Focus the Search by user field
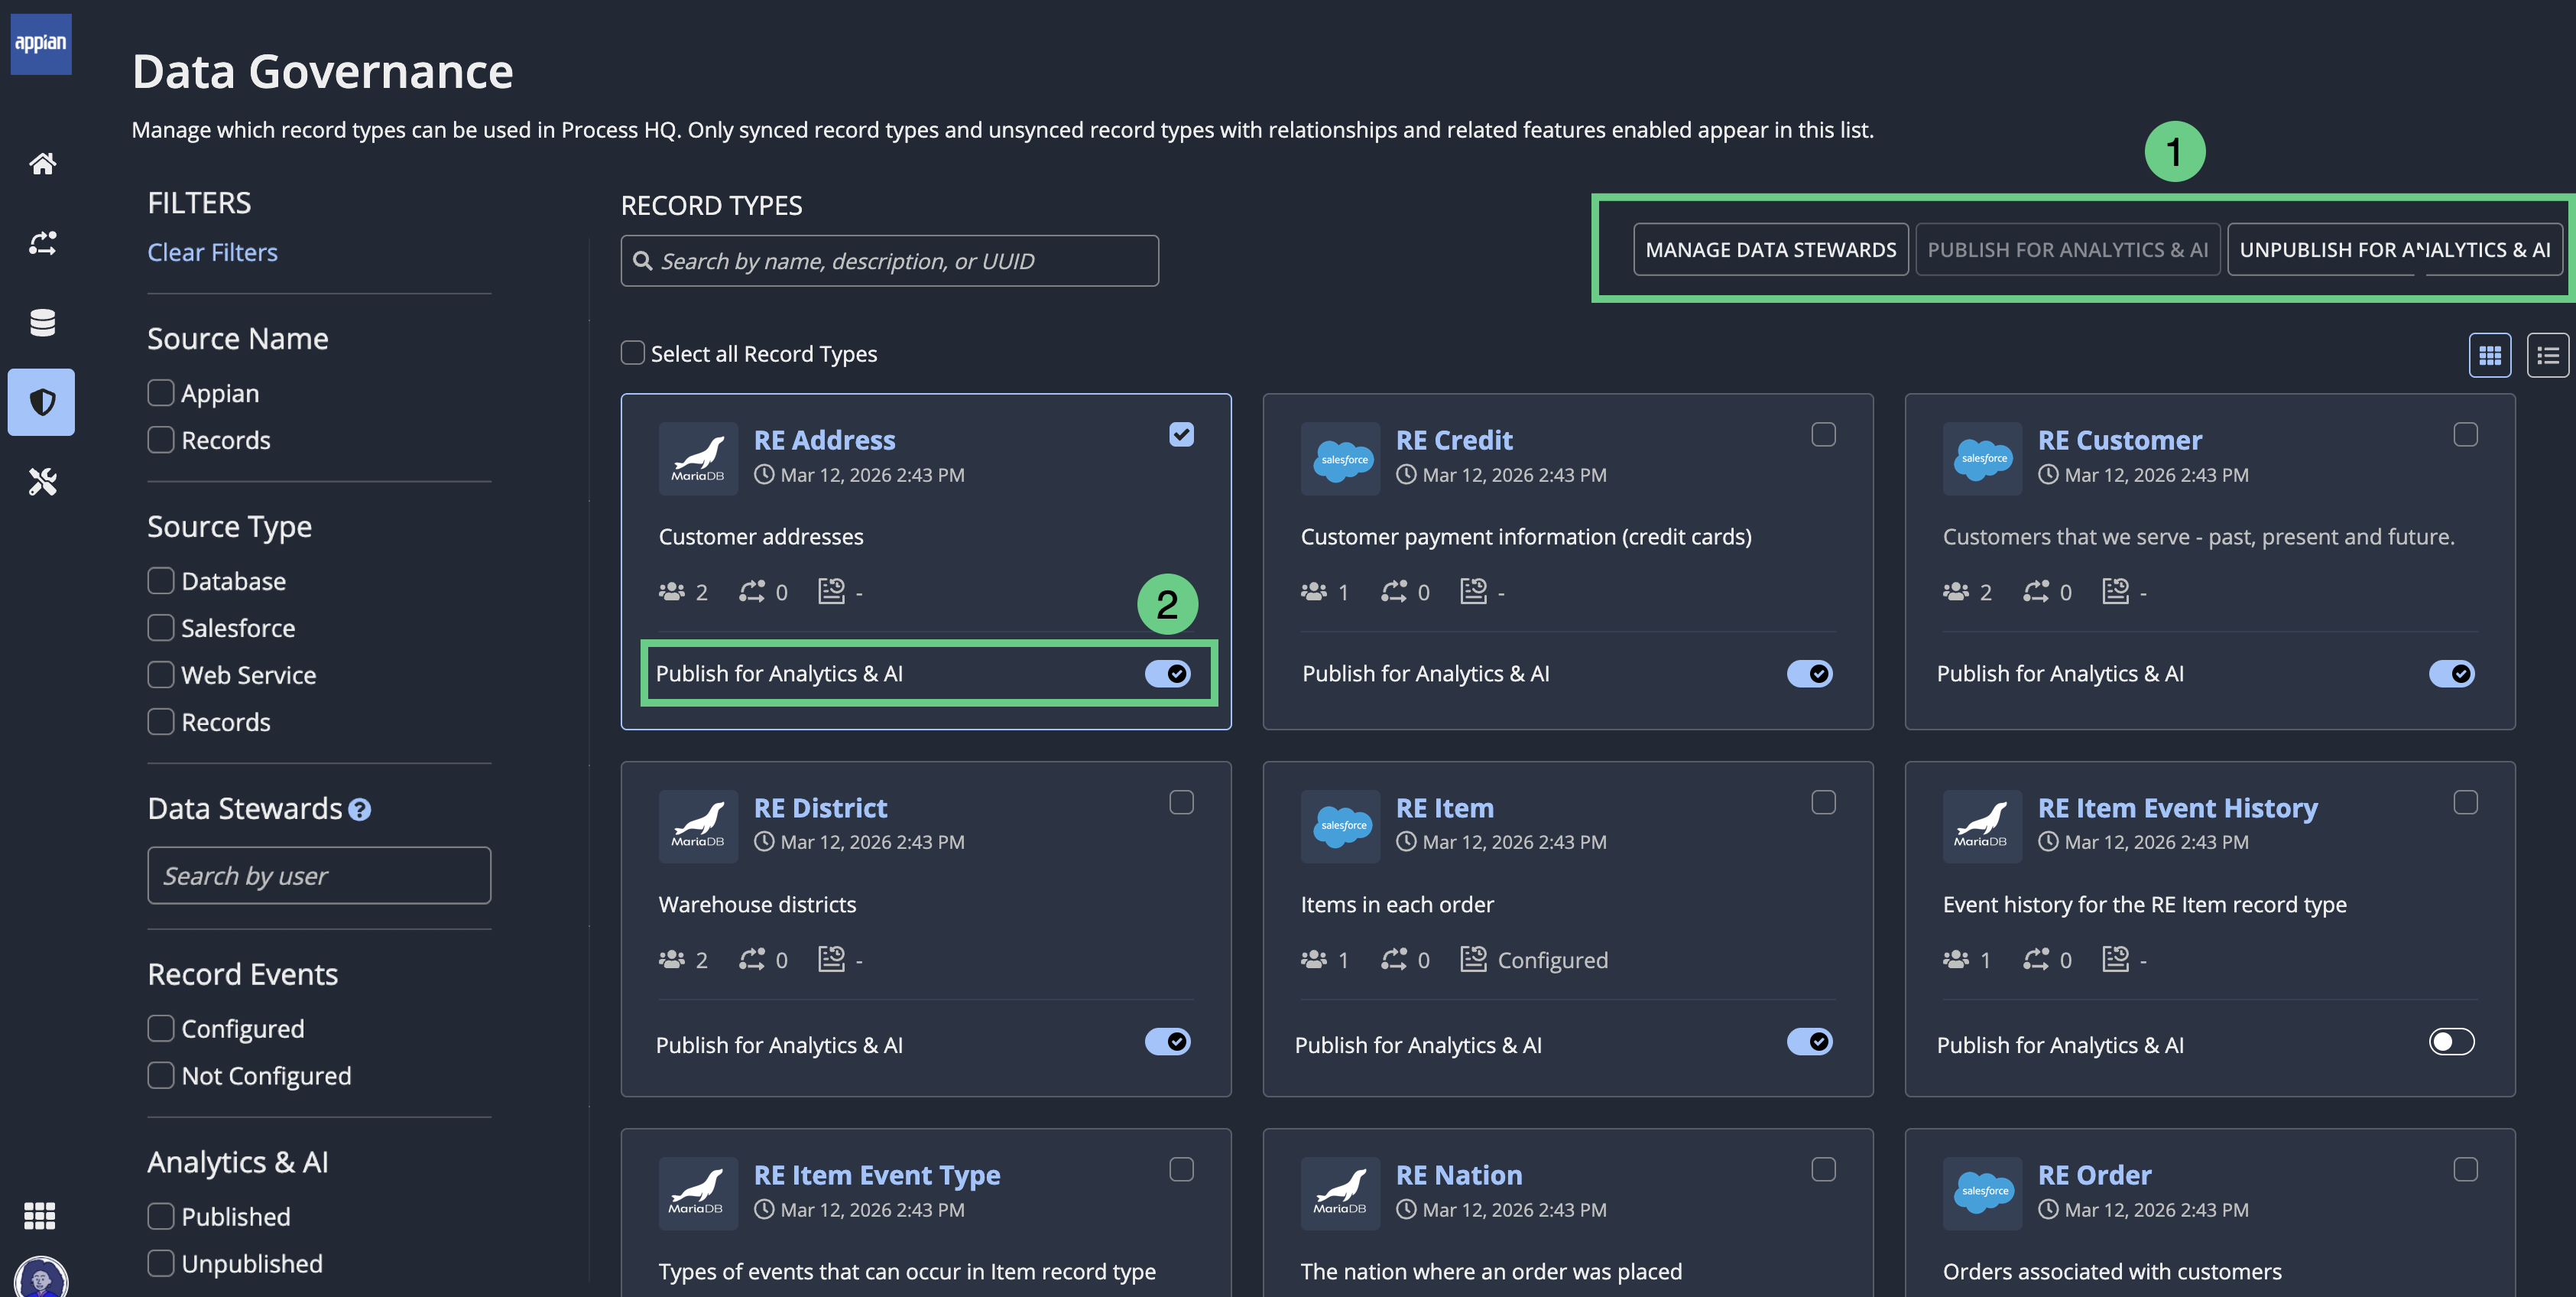 tap(319, 876)
